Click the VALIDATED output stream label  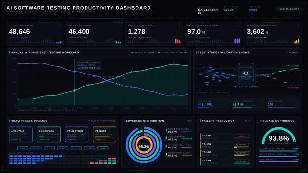(293, 66)
